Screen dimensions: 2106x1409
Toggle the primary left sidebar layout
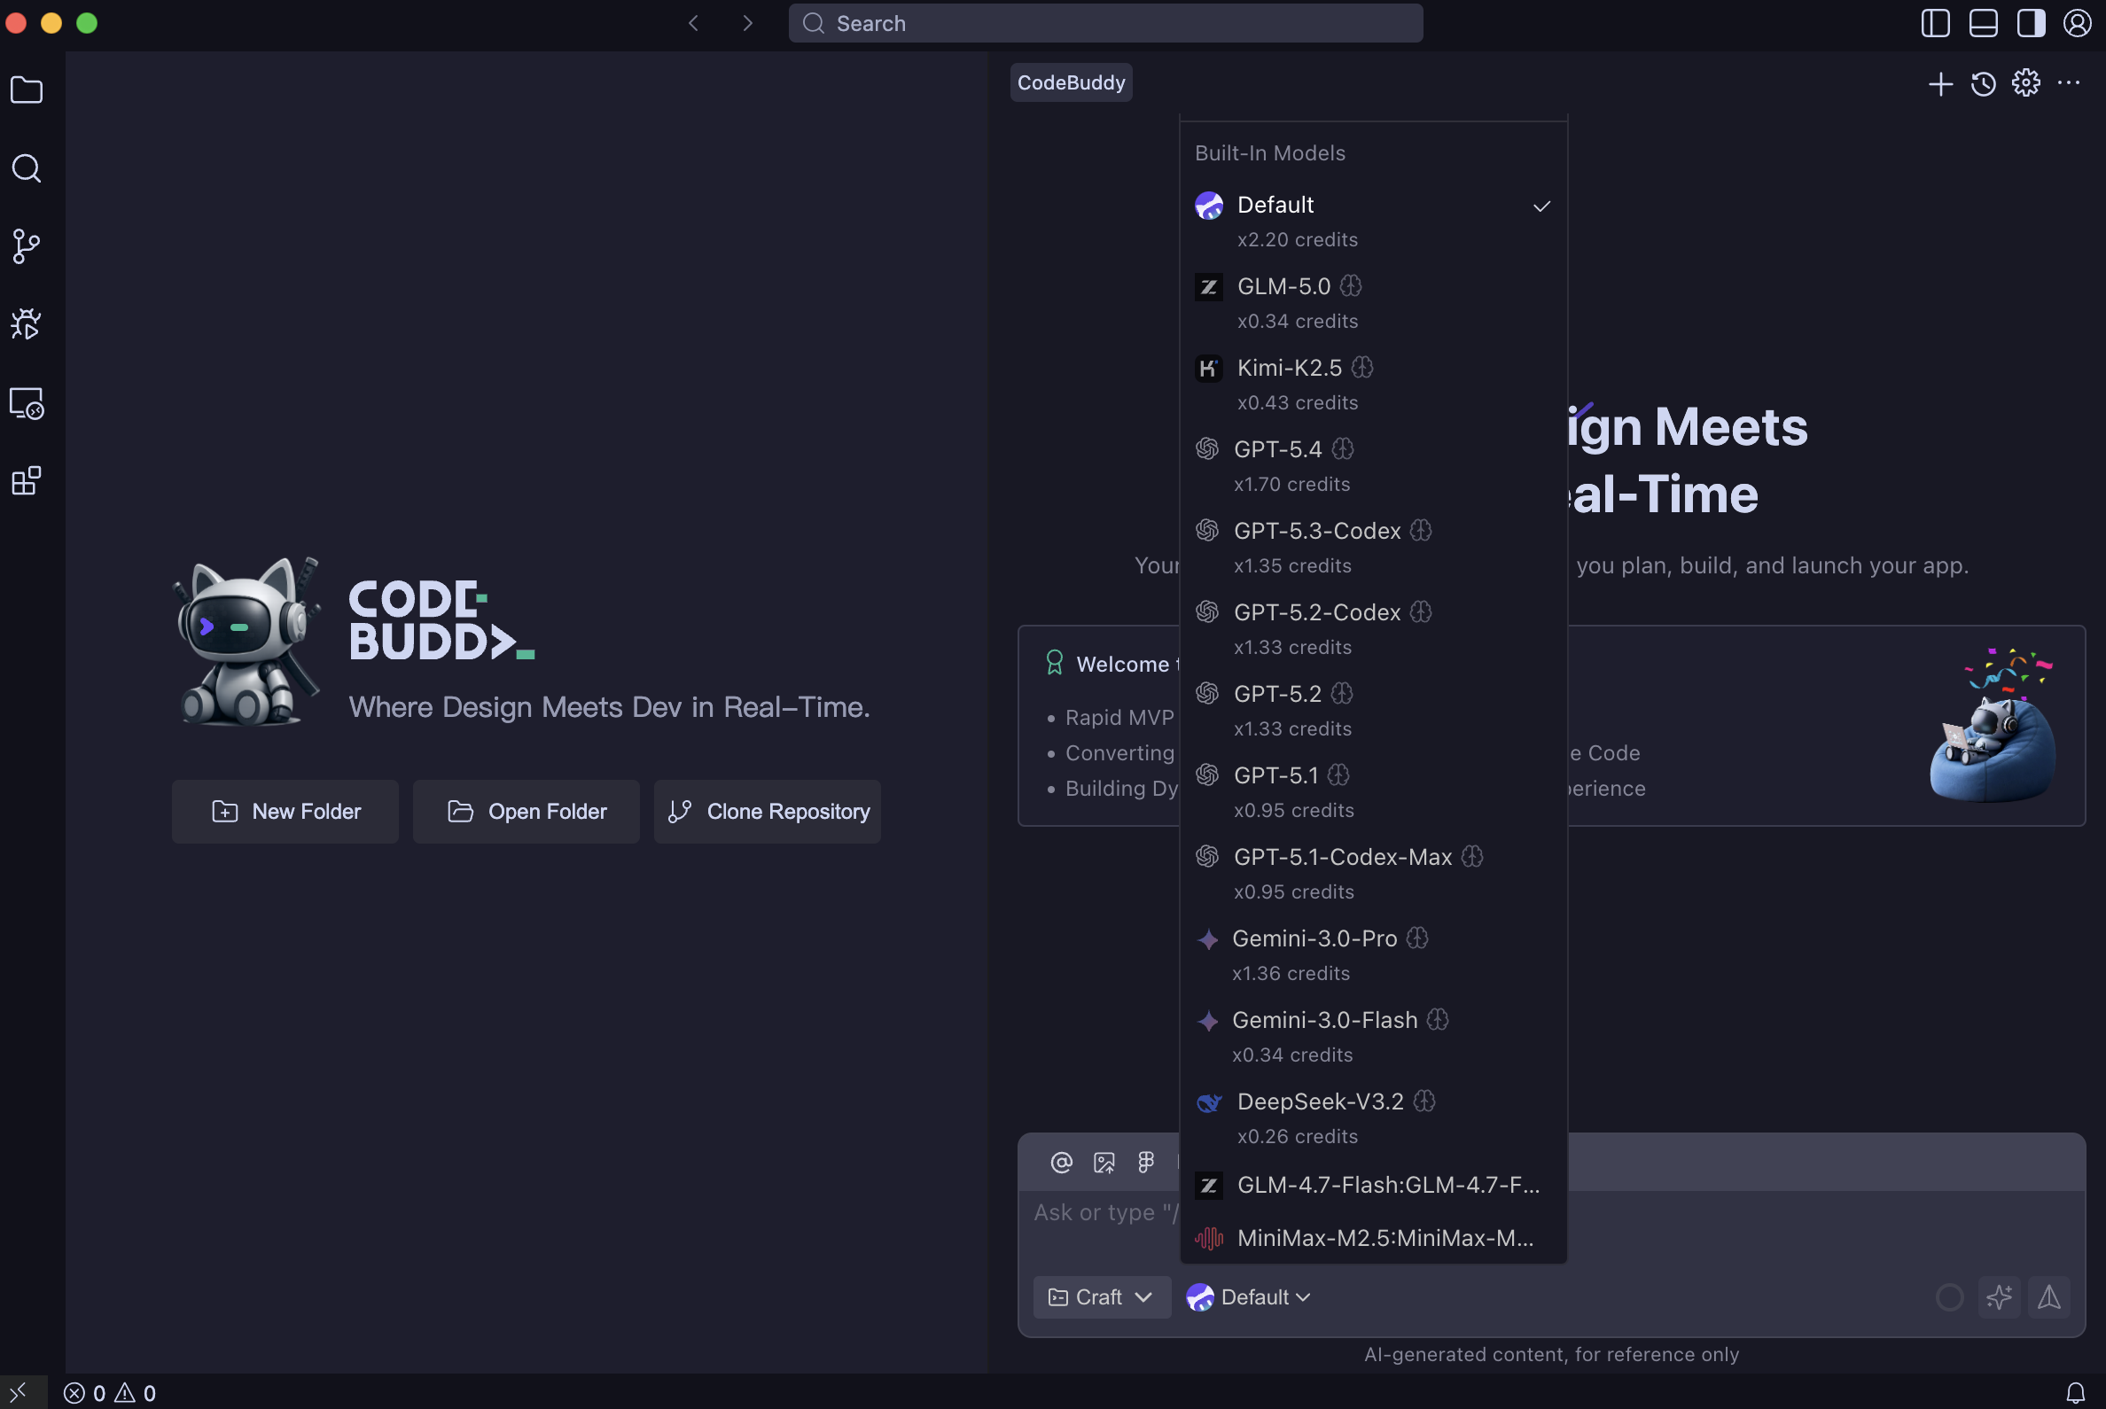[x=1934, y=23]
